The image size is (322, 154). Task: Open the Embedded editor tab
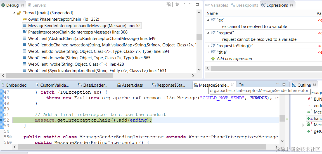click(14, 85)
